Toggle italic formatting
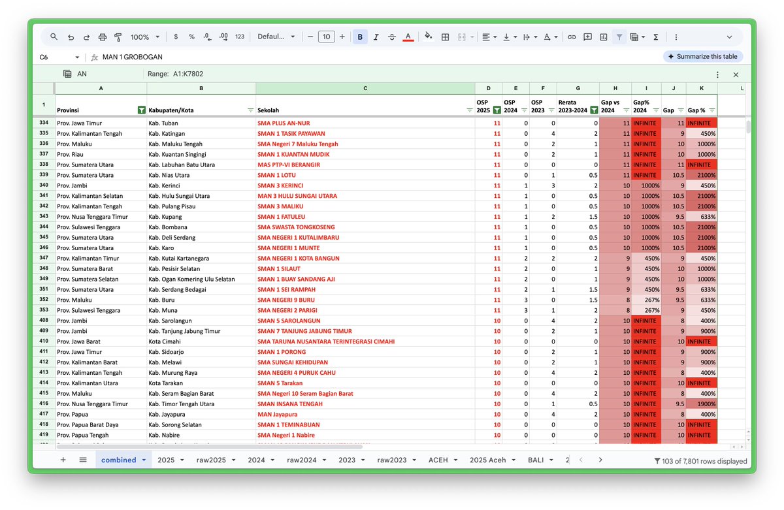The image size is (784, 510). pyautogui.click(x=376, y=37)
